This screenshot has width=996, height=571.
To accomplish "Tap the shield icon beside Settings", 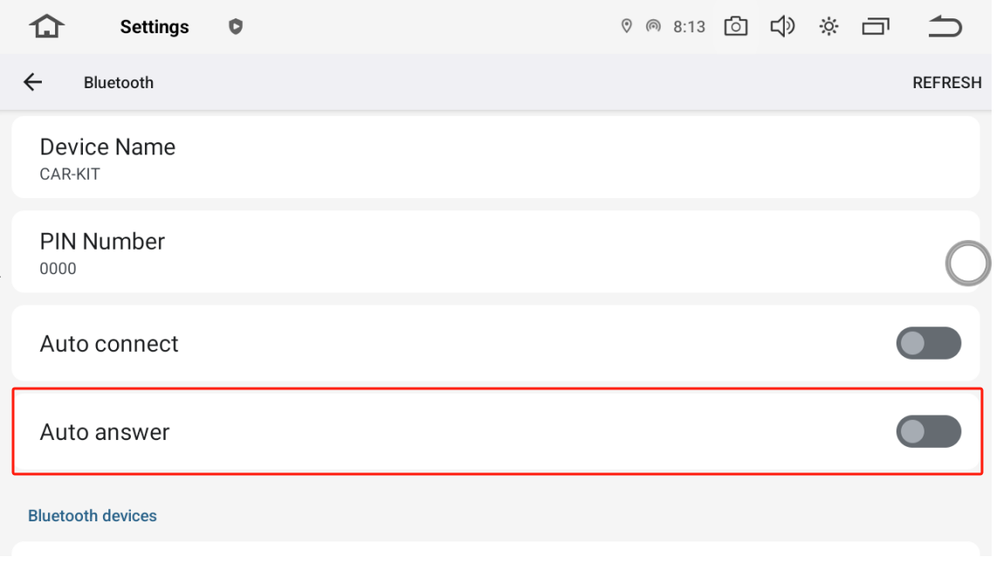I will [235, 27].
